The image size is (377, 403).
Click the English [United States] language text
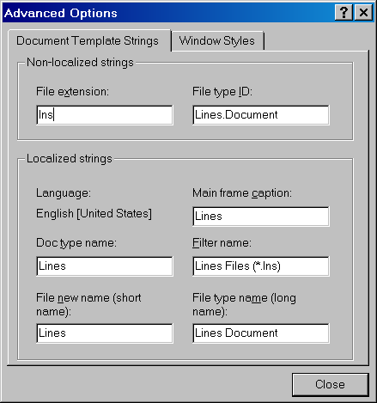tap(94, 214)
